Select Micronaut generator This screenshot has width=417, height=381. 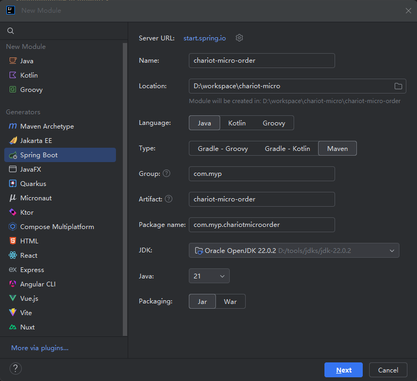(60, 198)
